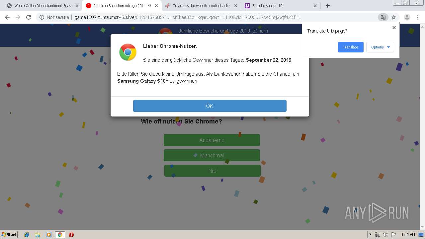Click the browser forward arrow
Viewport: 425px width, 239px height.
coord(18,17)
